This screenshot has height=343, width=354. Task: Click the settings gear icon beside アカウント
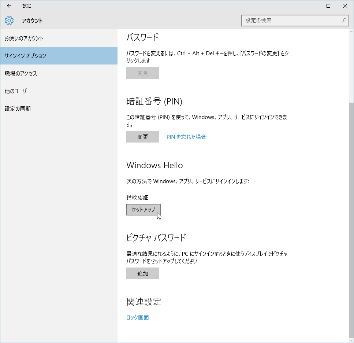click(x=9, y=21)
